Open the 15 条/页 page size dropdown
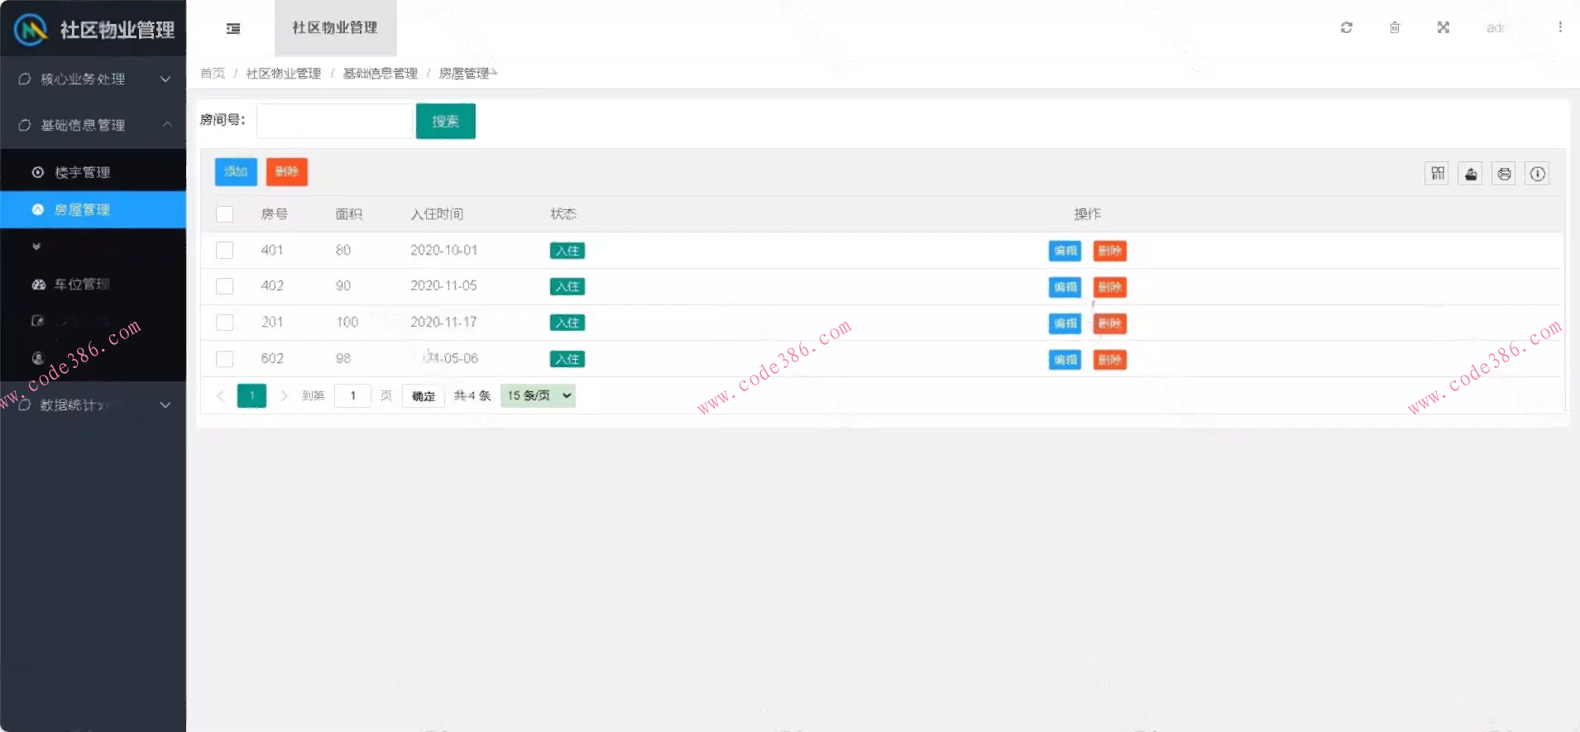Screen dimensions: 1580x732 pyautogui.click(x=538, y=396)
